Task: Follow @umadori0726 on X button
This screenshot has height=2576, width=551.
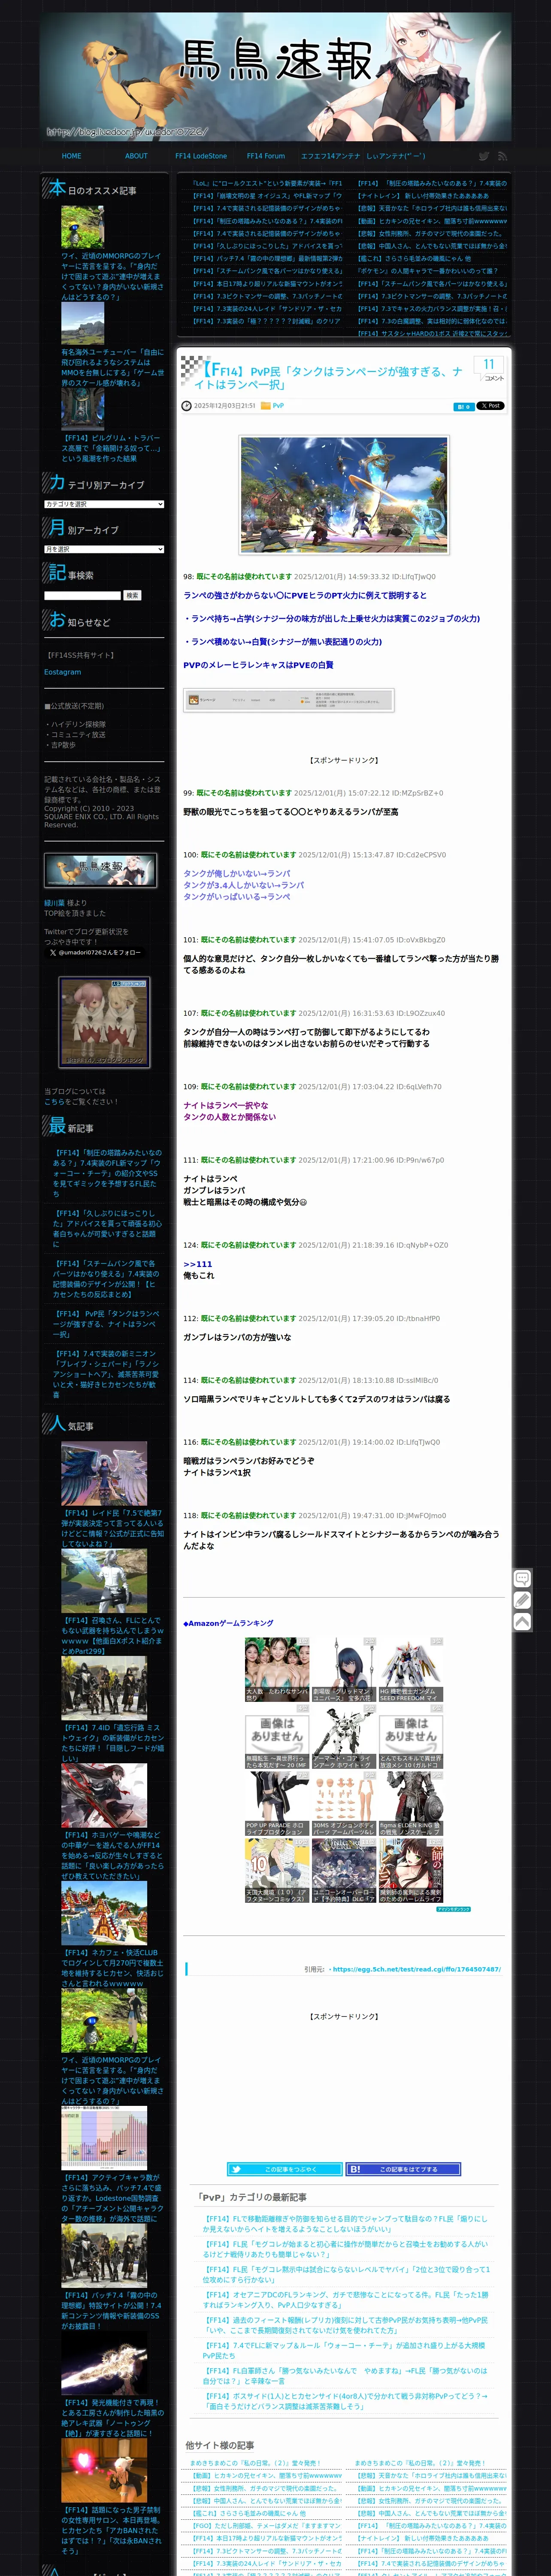Action: [x=95, y=953]
